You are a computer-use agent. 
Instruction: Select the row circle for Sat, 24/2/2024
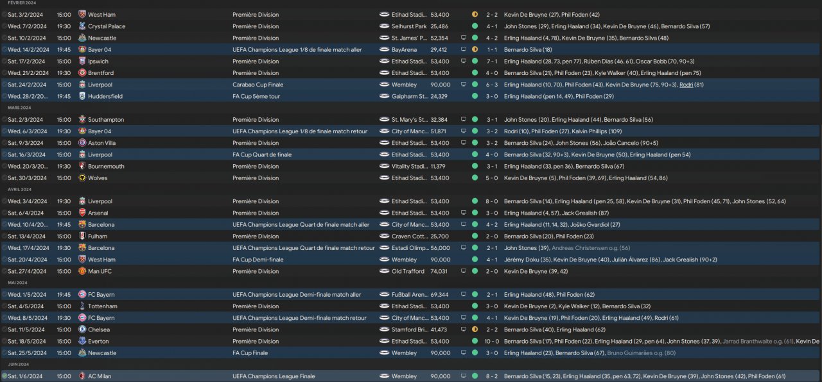pyautogui.click(x=4, y=85)
